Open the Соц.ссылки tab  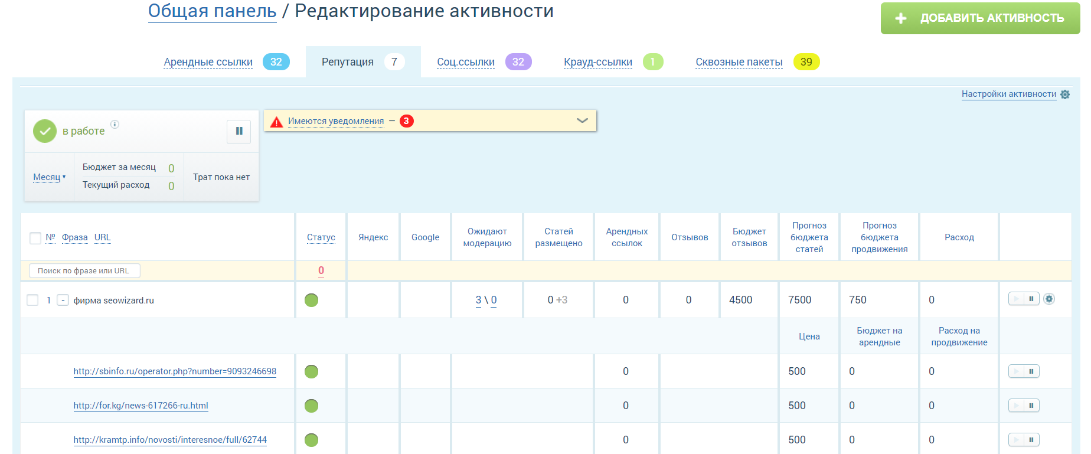pos(466,62)
